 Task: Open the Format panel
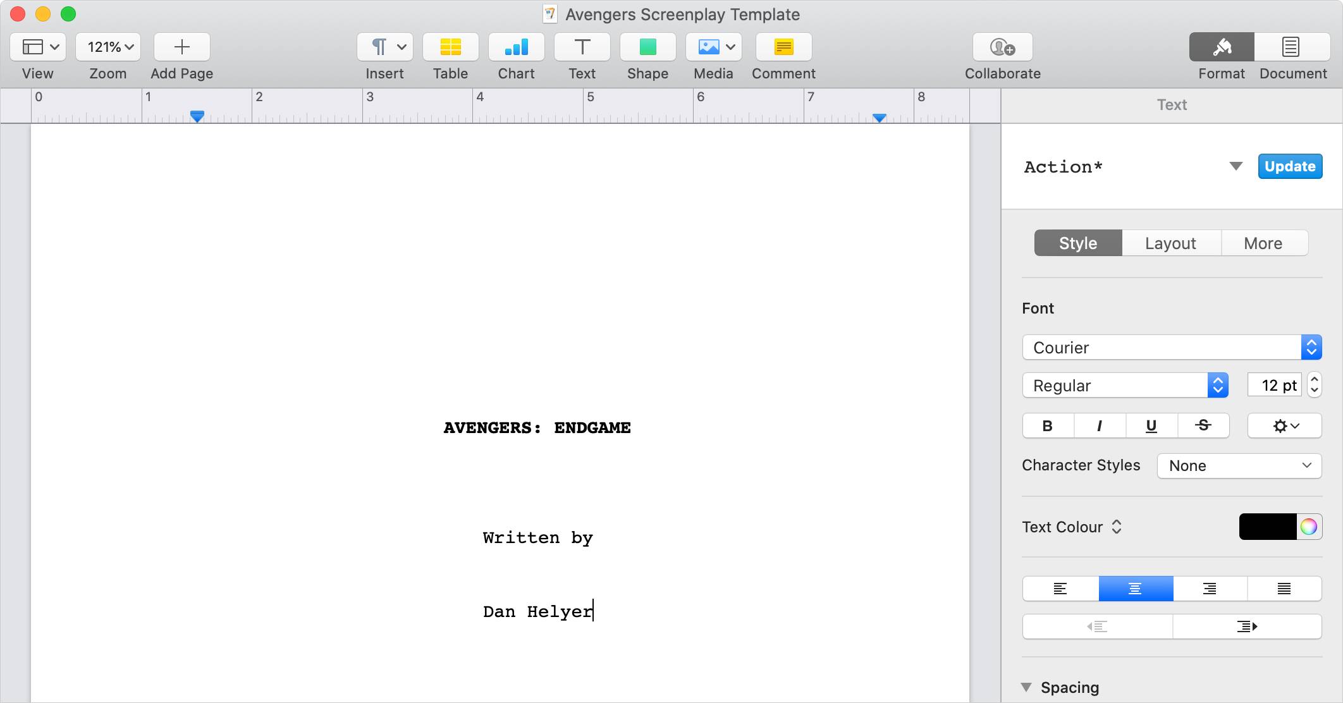click(1221, 47)
